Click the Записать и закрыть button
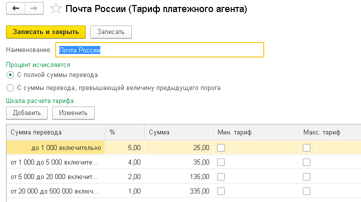The width and height of the screenshot is (361, 202). pos(46,32)
